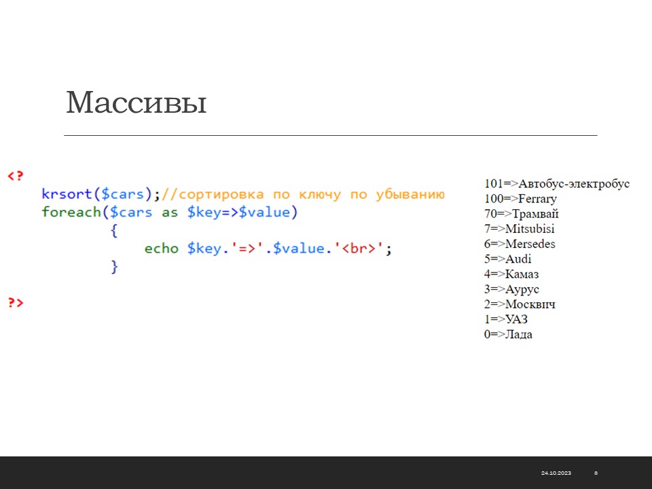Click the opening curly brace in code
The height and width of the screenshot is (489, 652).
[114, 231]
